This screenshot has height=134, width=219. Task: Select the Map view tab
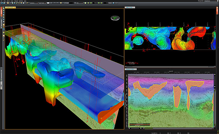click(129, 7)
